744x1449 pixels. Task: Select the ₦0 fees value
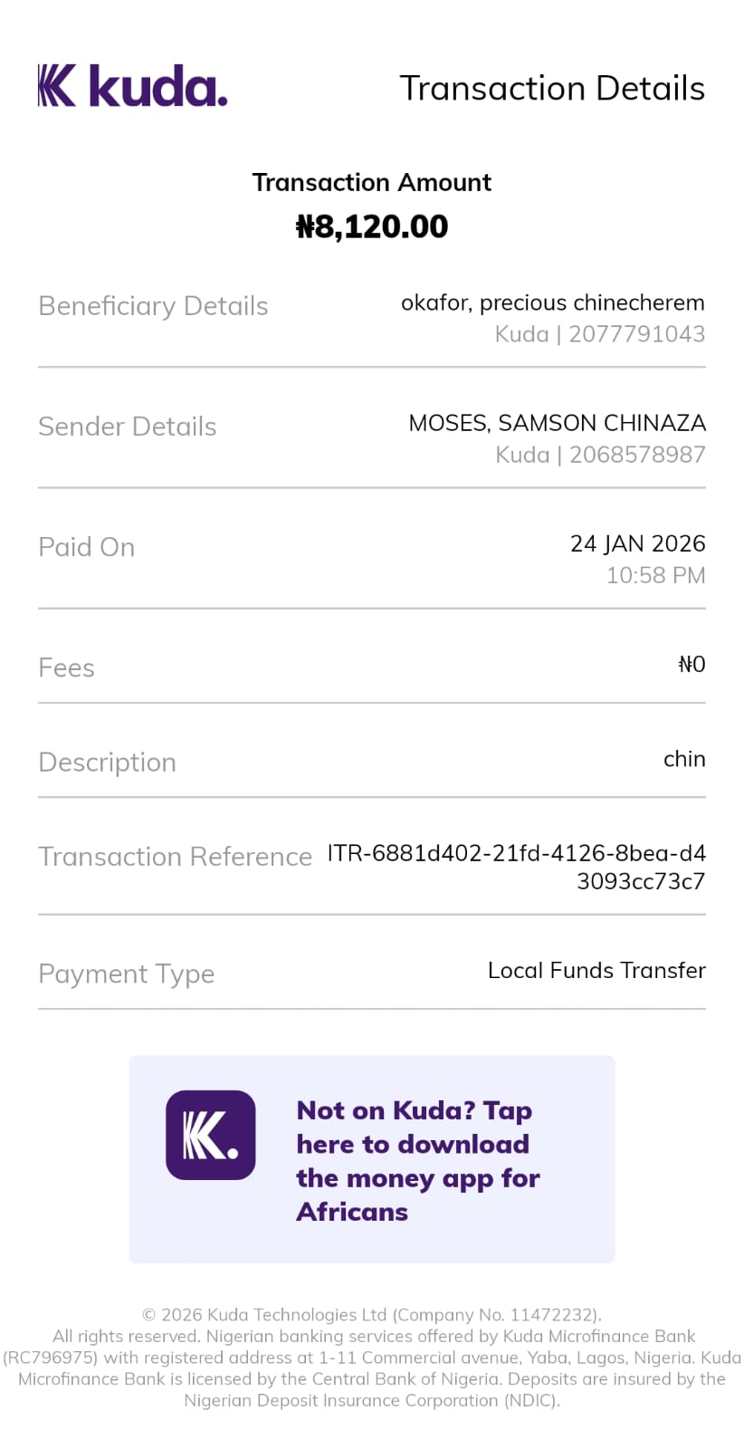click(x=692, y=665)
